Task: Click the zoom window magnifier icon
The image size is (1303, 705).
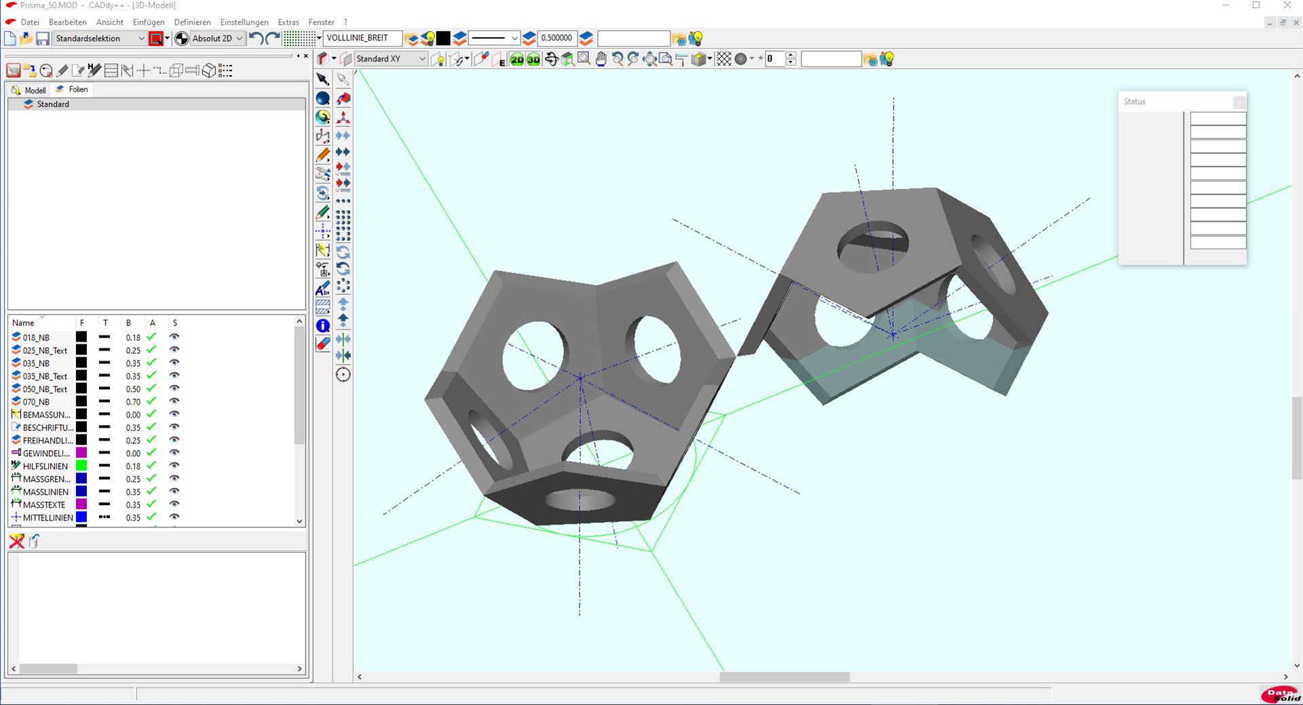Action: [x=584, y=60]
